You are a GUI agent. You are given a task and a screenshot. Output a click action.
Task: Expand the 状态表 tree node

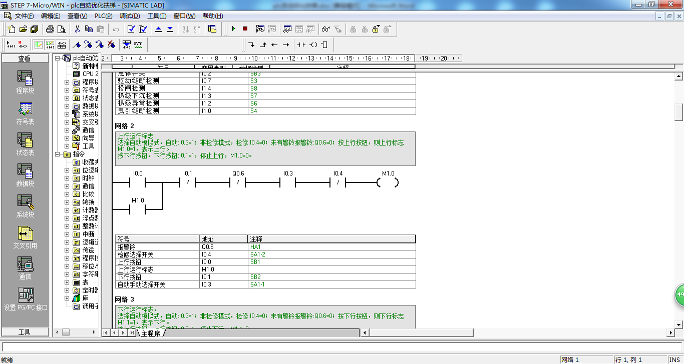click(x=67, y=98)
